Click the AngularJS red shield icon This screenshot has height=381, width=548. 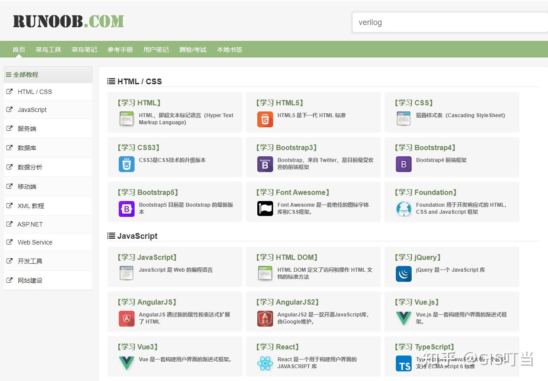[x=127, y=318]
